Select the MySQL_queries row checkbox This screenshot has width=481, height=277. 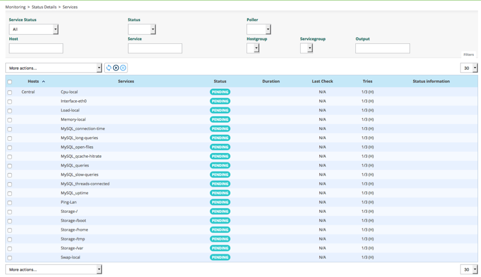tap(10, 166)
